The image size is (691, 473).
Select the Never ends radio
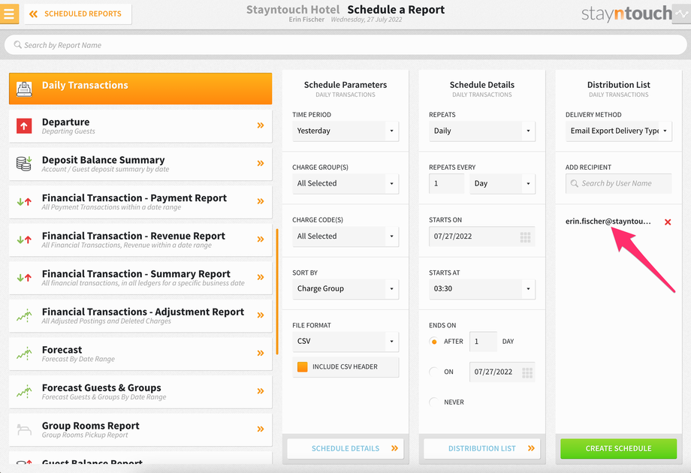[434, 402]
